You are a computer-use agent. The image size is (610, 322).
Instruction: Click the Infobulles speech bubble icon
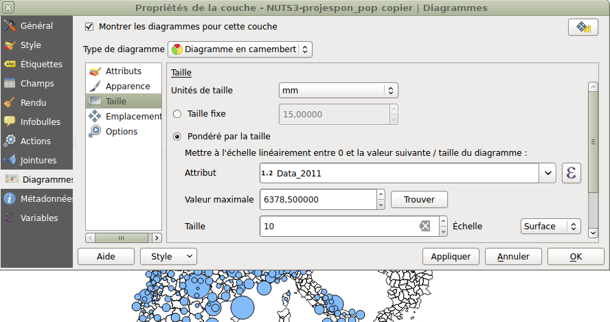10,122
